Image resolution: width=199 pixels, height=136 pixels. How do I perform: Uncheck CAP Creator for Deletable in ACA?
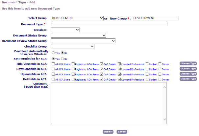[x=102, y=79]
